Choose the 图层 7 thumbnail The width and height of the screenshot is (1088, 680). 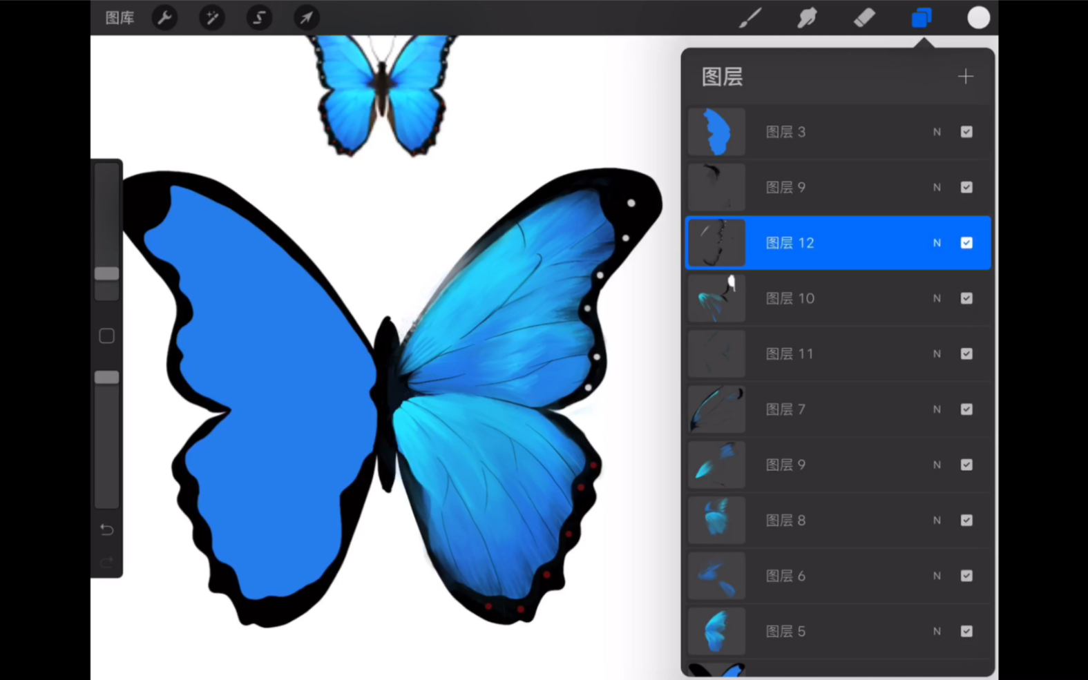(x=716, y=409)
